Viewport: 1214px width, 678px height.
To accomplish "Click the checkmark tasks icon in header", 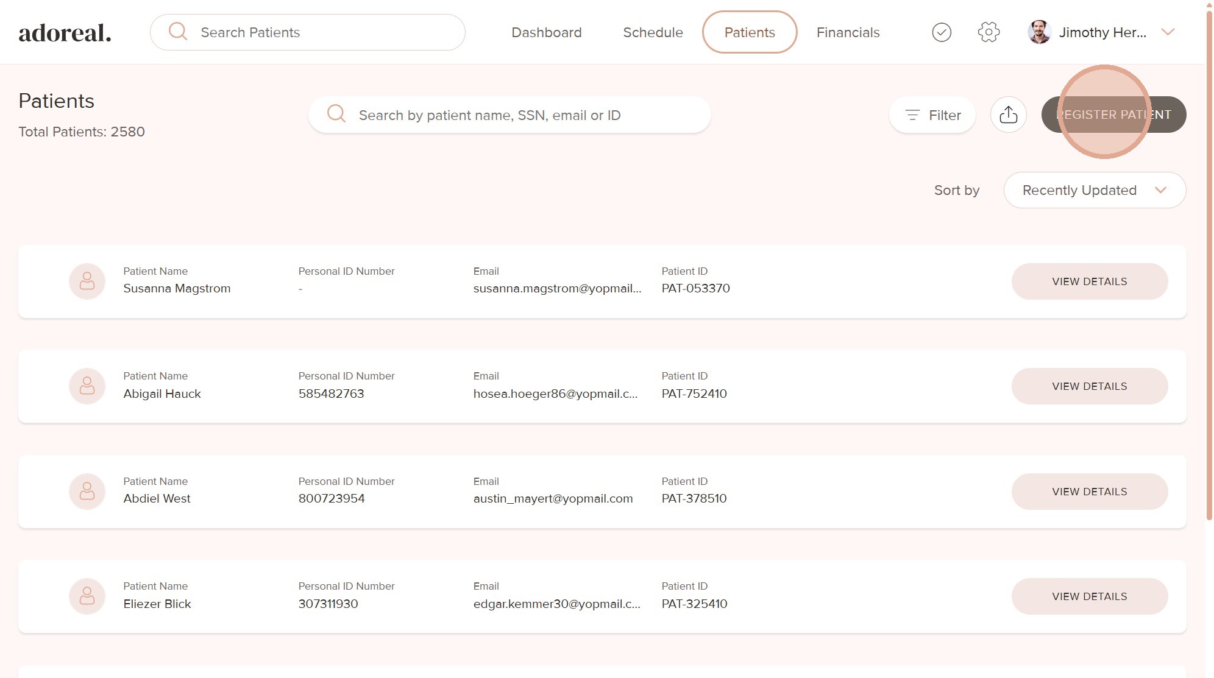I will (941, 32).
